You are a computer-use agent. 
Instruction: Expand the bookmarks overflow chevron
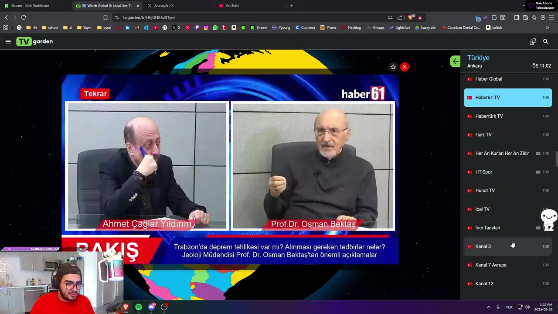point(548,27)
